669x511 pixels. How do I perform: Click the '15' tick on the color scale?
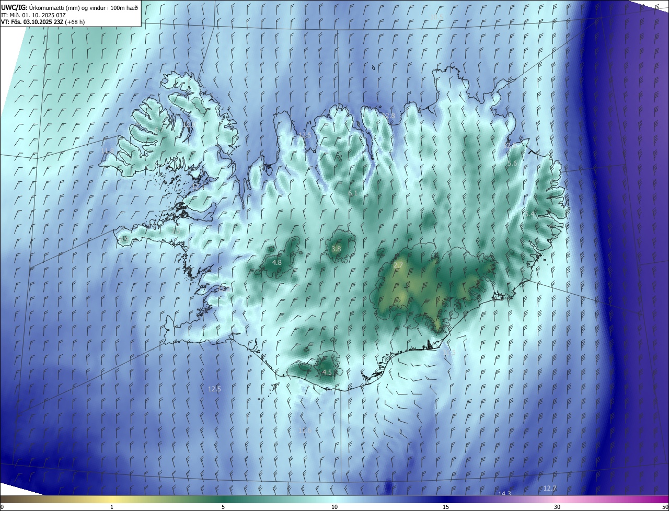(x=446, y=507)
